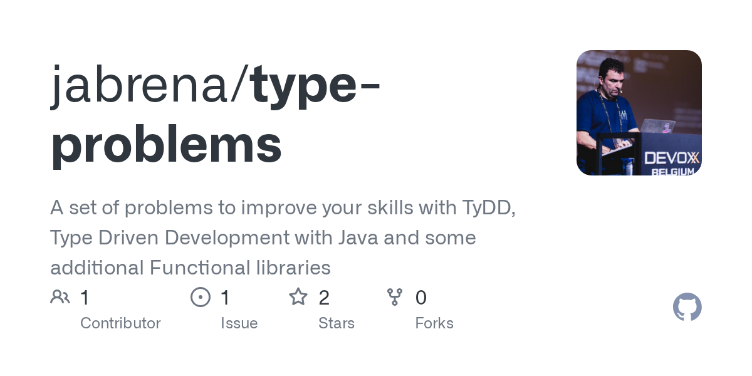The width and height of the screenshot is (752, 376).
Task: Click the forks count number 0
Action: pos(421,298)
